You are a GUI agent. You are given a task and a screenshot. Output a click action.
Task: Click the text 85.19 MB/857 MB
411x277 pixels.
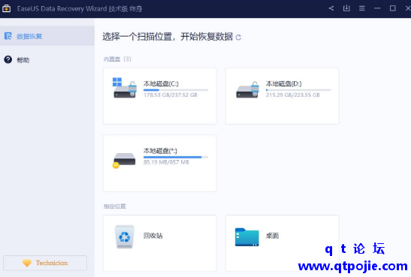166,162
